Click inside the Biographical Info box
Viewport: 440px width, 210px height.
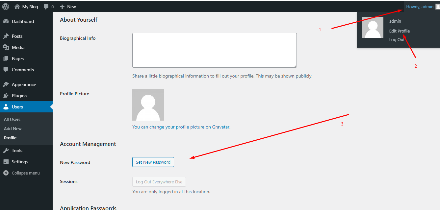click(x=214, y=50)
